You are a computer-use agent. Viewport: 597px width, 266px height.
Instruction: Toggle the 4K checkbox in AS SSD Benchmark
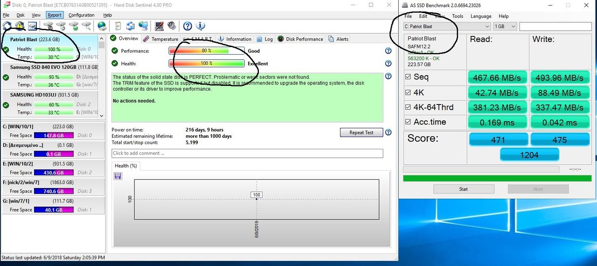click(x=408, y=92)
